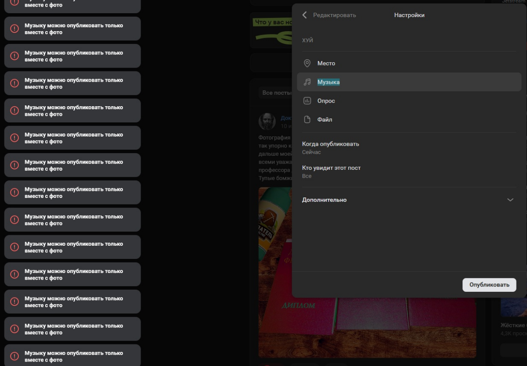Click the music note icon
This screenshot has width=527, height=366.
(307, 82)
